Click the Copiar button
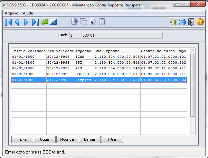Screen dimensions: 208x158 [x=45, y=139]
